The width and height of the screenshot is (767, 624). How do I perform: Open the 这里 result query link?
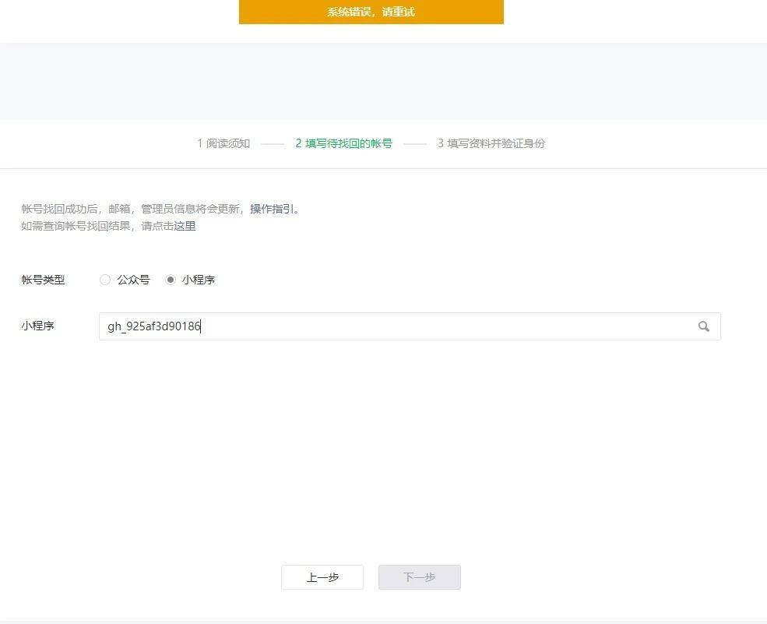point(185,226)
